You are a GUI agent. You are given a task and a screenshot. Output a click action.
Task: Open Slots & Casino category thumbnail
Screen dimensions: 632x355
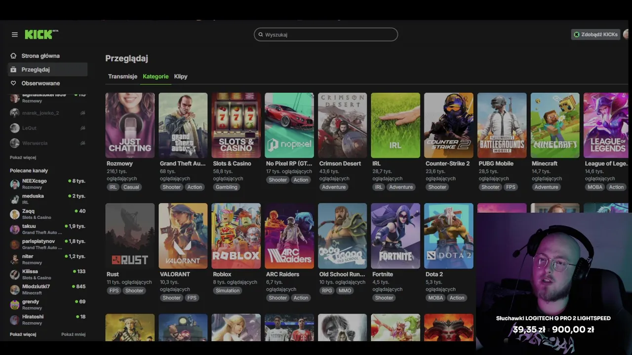coord(236,125)
